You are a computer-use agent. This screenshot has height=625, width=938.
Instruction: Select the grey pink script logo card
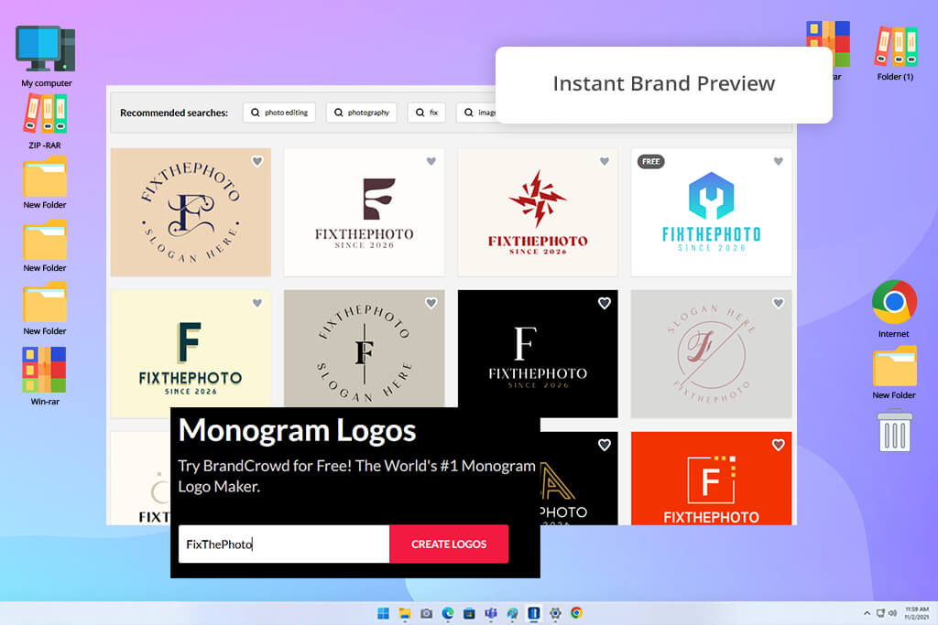point(711,354)
